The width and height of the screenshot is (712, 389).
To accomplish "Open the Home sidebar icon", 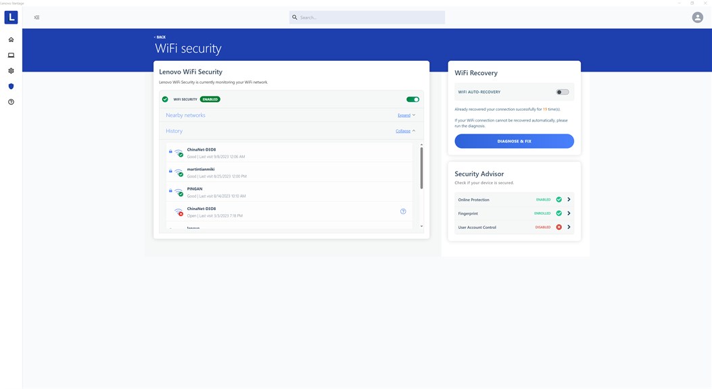I will [x=11, y=39].
